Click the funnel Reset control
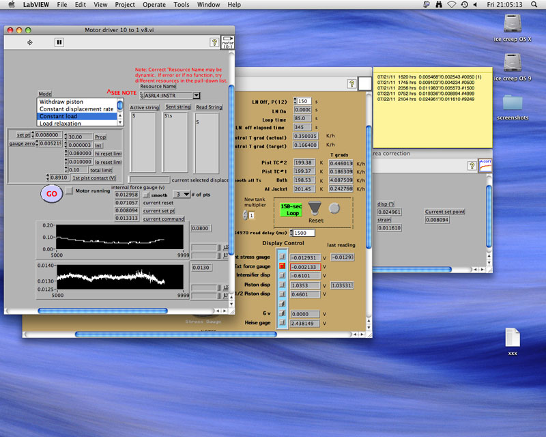This screenshot has width=546, height=437. [315, 208]
